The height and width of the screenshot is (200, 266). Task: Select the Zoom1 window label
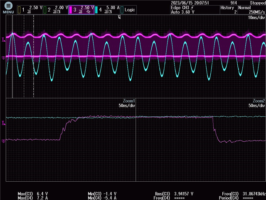click(x=129, y=101)
